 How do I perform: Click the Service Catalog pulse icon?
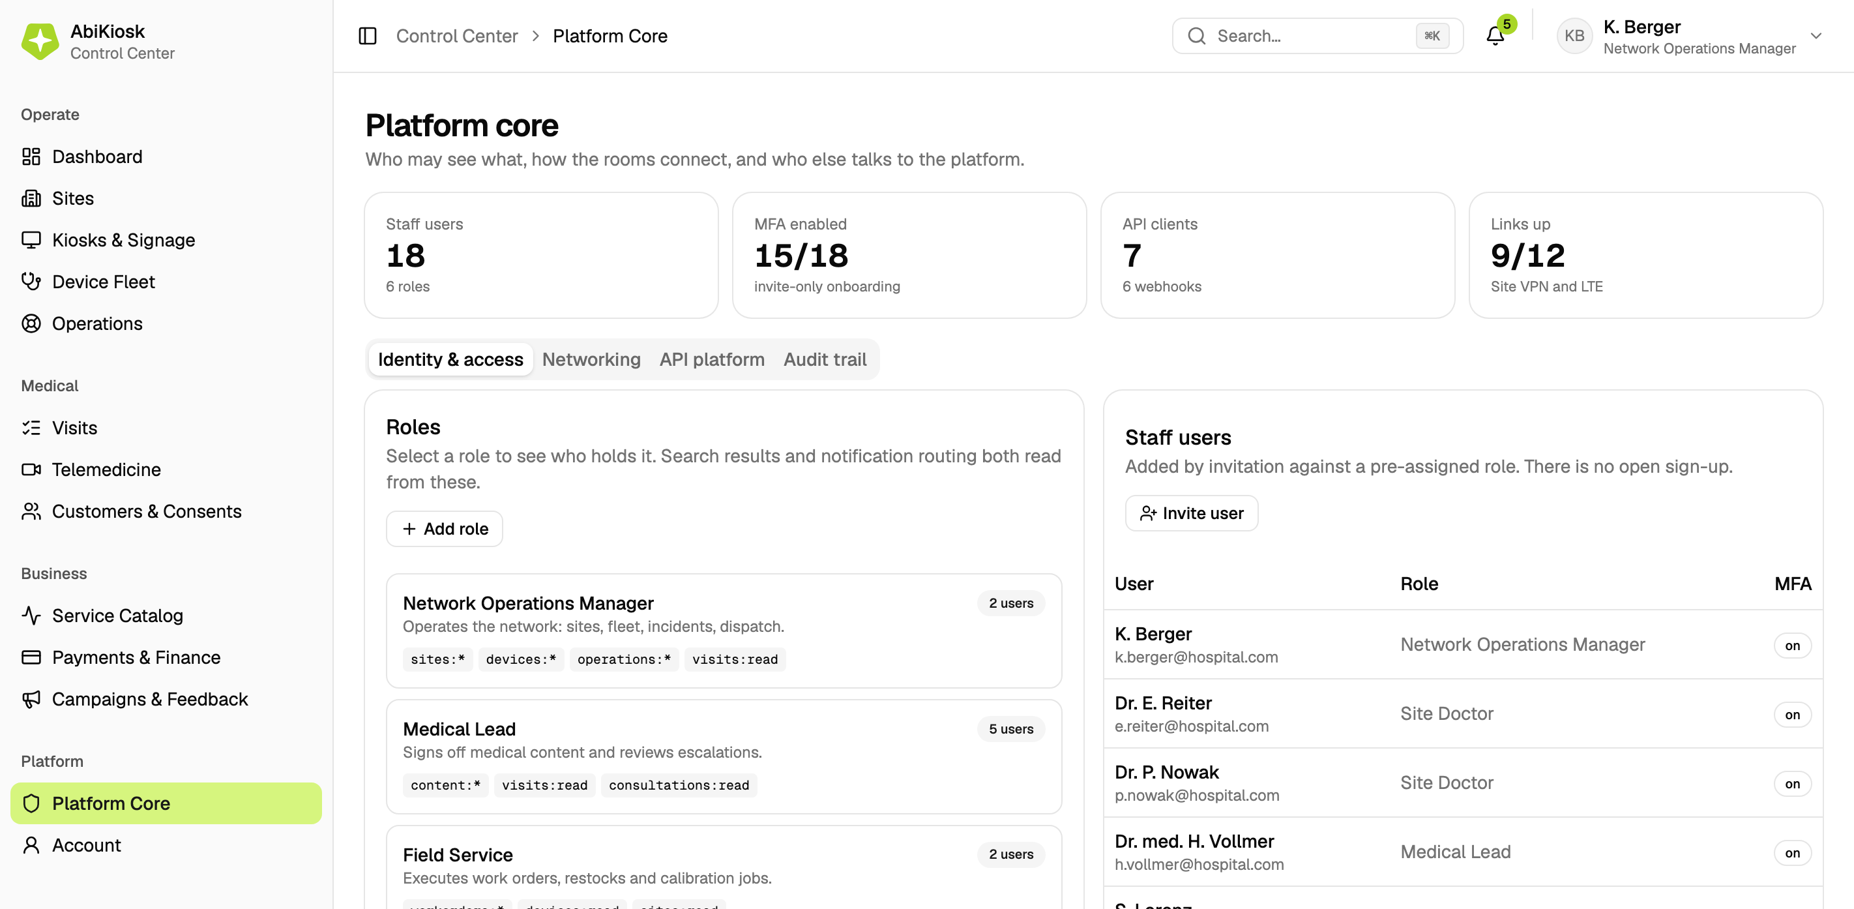[x=31, y=616]
